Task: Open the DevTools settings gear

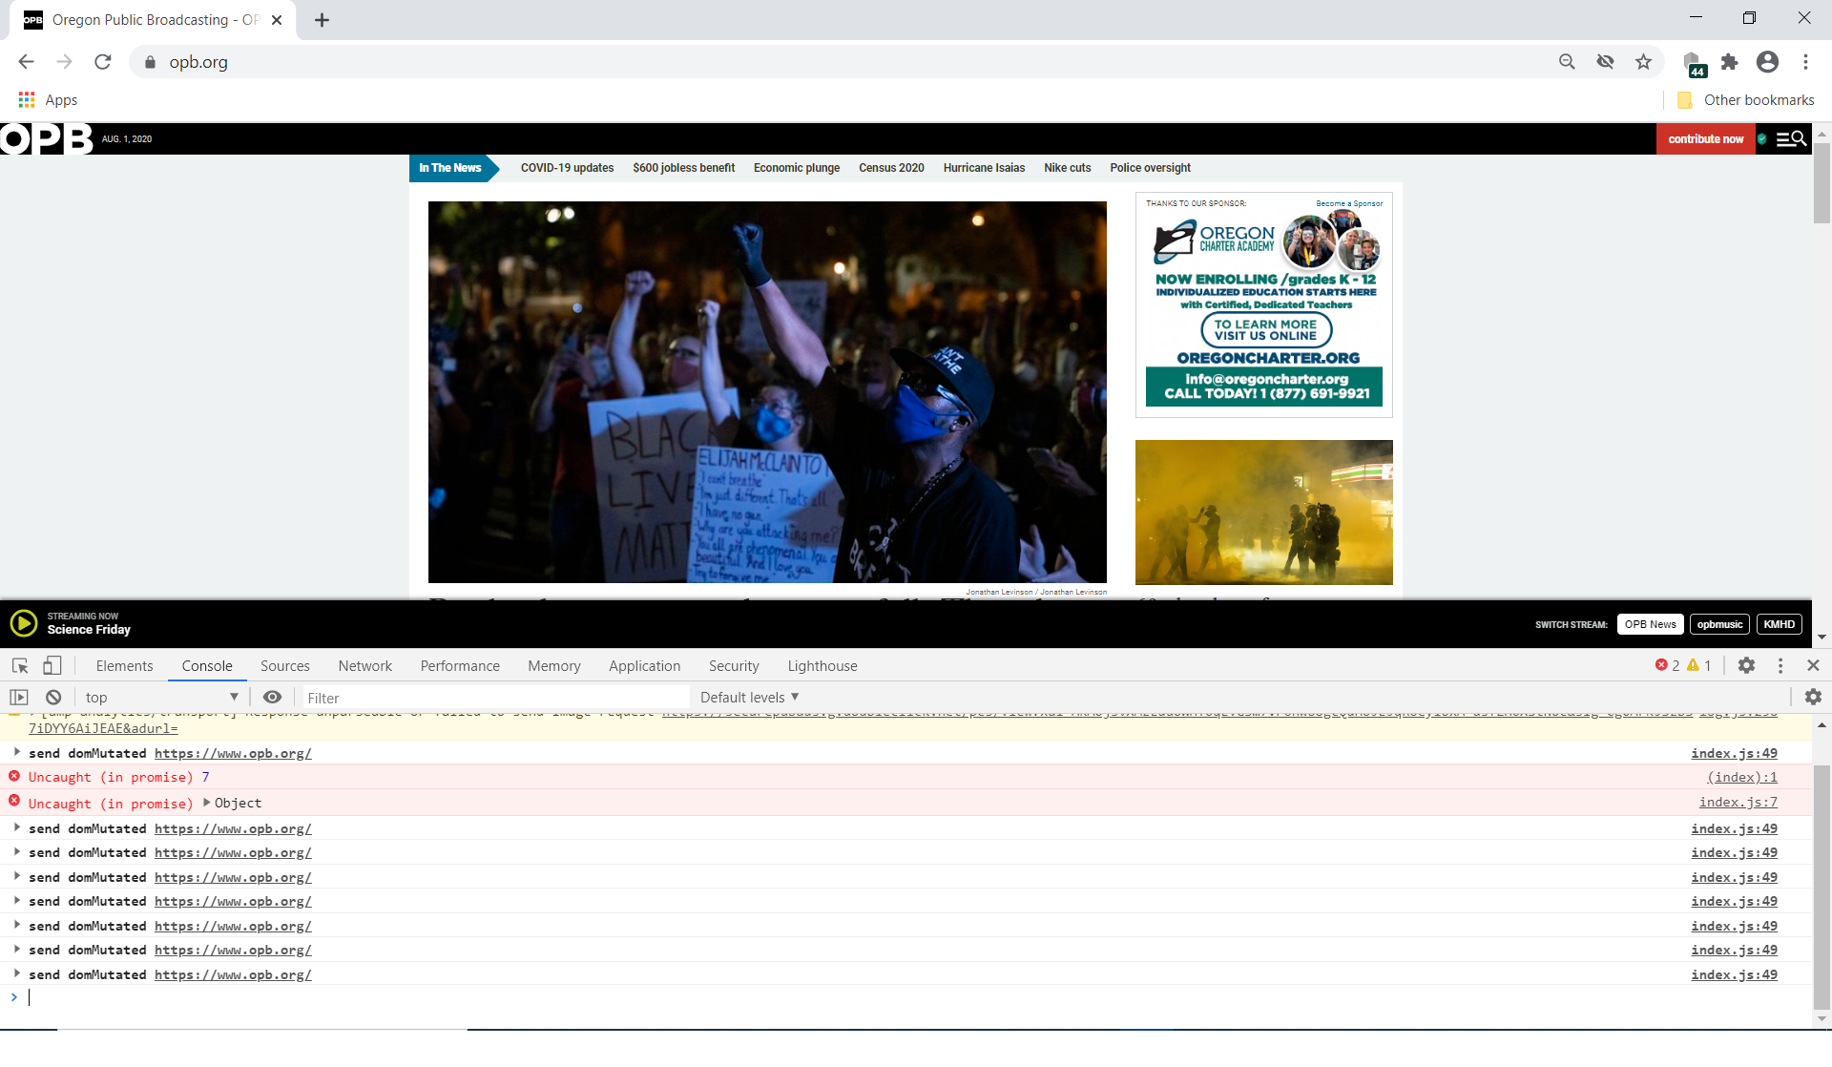Action: coord(1746,665)
